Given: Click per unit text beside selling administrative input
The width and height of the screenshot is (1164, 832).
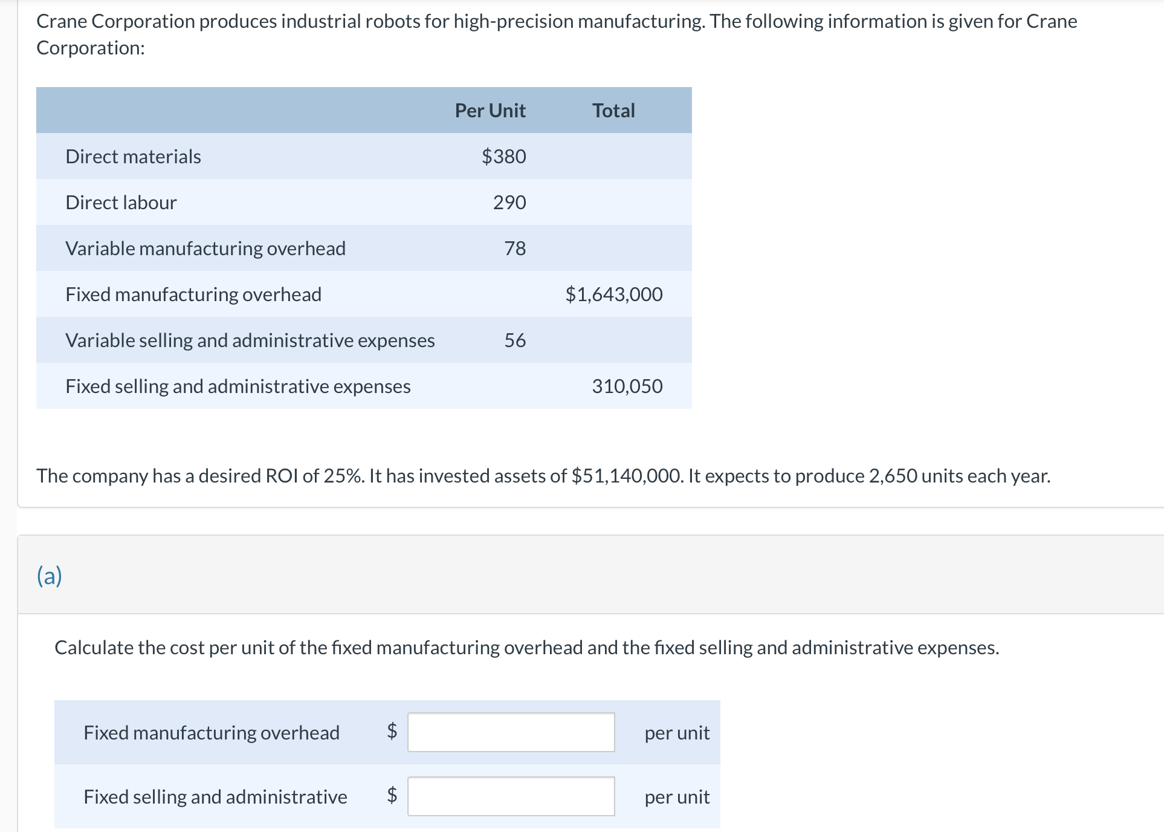Looking at the screenshot, I should [677, 798].
